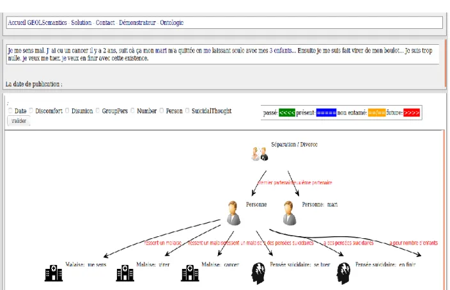
Task: Select the 'Personne: mari' person icon
Action: click(x=290, y=213)
